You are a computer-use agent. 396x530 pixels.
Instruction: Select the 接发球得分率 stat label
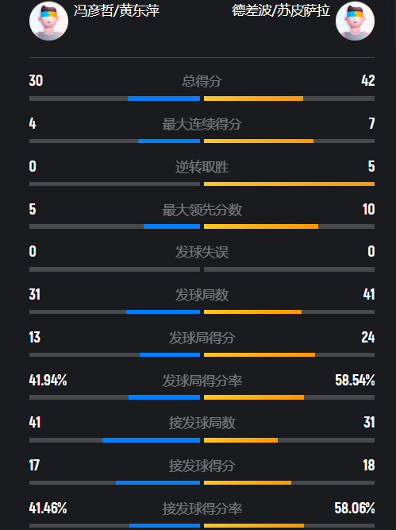[202, 509]
